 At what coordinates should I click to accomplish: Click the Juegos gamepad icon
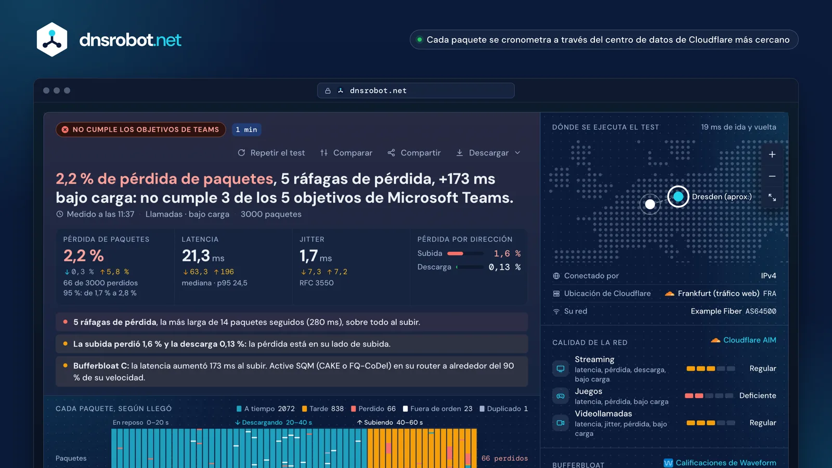[x=561, y=396]
